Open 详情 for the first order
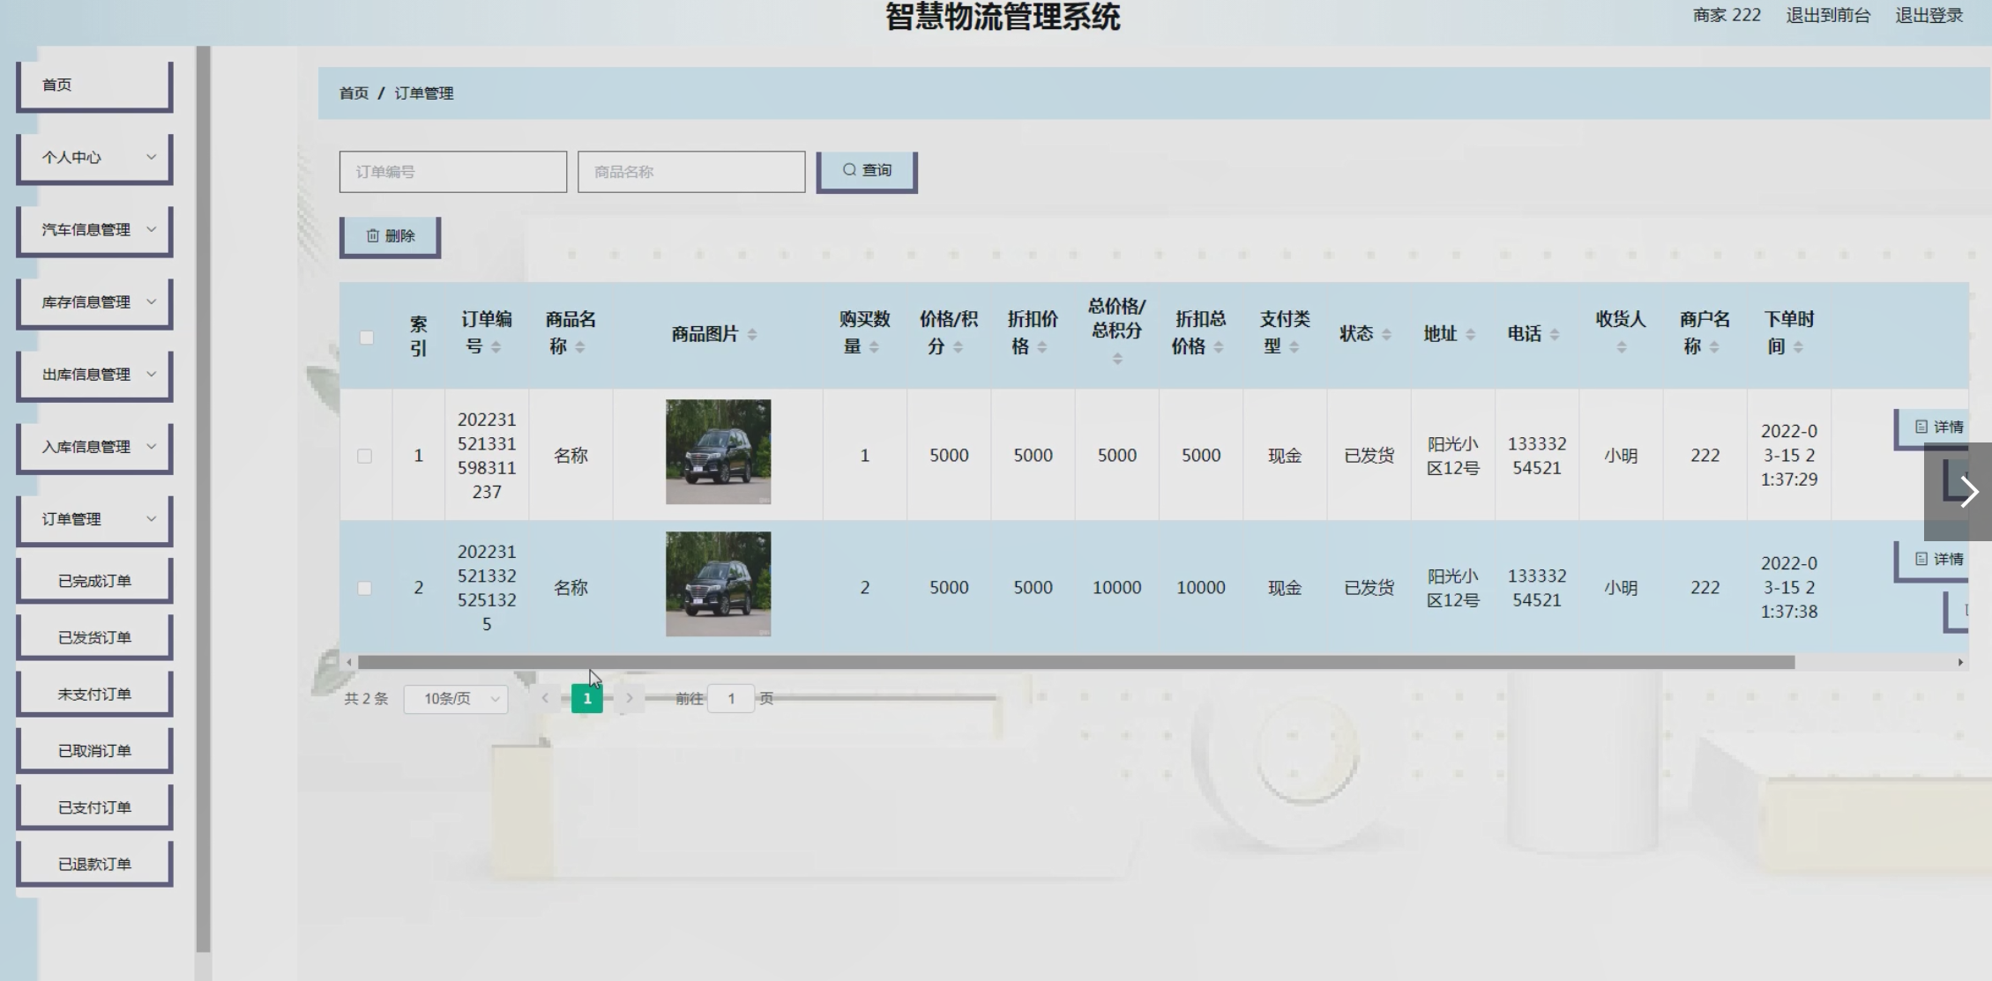Image resolution: width=1992 pixels, height=981 pixels. pyautogui.click(x=1938, y=427)
